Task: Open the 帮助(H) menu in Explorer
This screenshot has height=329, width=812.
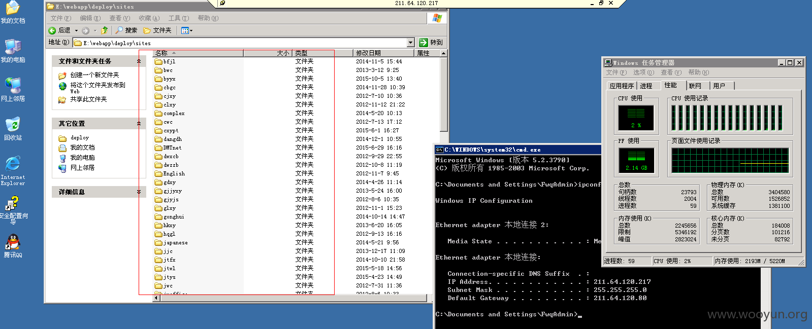Action: tap(208, 18)
